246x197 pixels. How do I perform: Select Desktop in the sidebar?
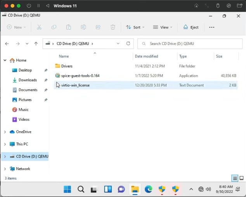click(25, 70)
